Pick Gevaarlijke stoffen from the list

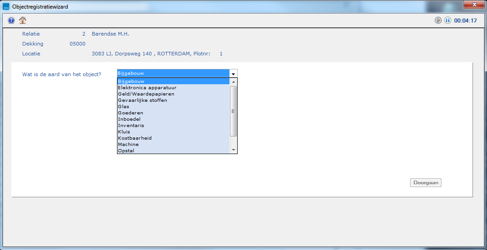click(x=173, y=100)
